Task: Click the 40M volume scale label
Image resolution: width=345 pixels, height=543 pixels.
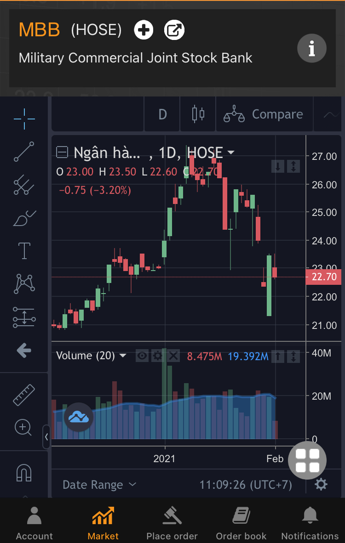Action: [322, 353]
